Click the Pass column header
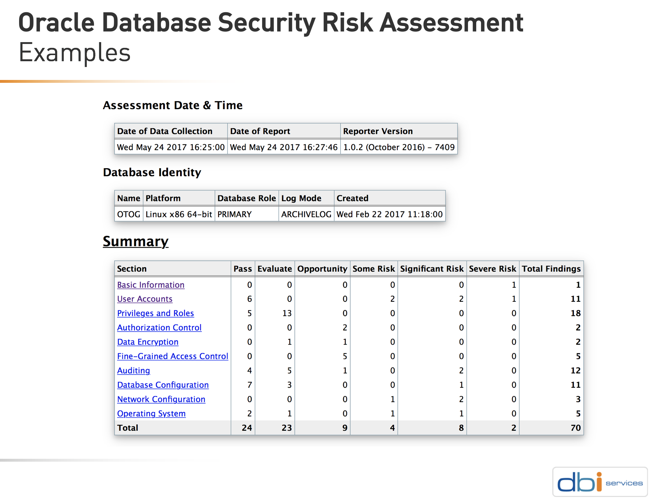Viewport: 671px width, 502px height. click(243, 269)
